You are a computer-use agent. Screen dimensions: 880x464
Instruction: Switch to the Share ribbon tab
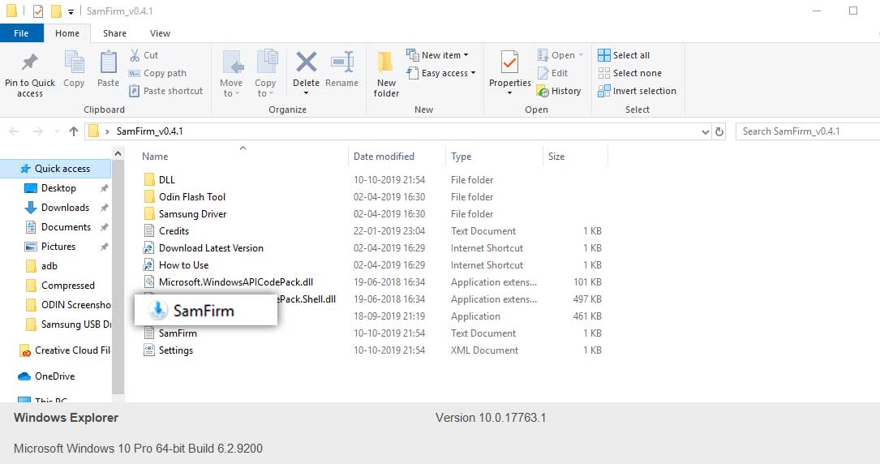pos(114,33)
